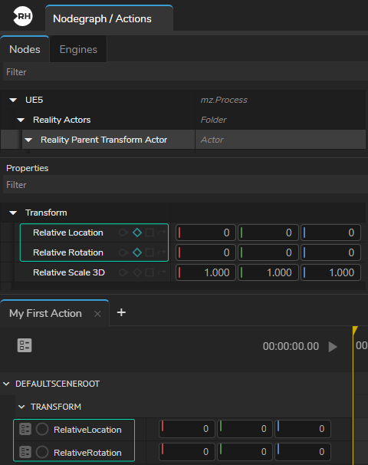Edit Relative Rotation X value
The height and width of the screenshot is (465, 368).
(205, 252)
